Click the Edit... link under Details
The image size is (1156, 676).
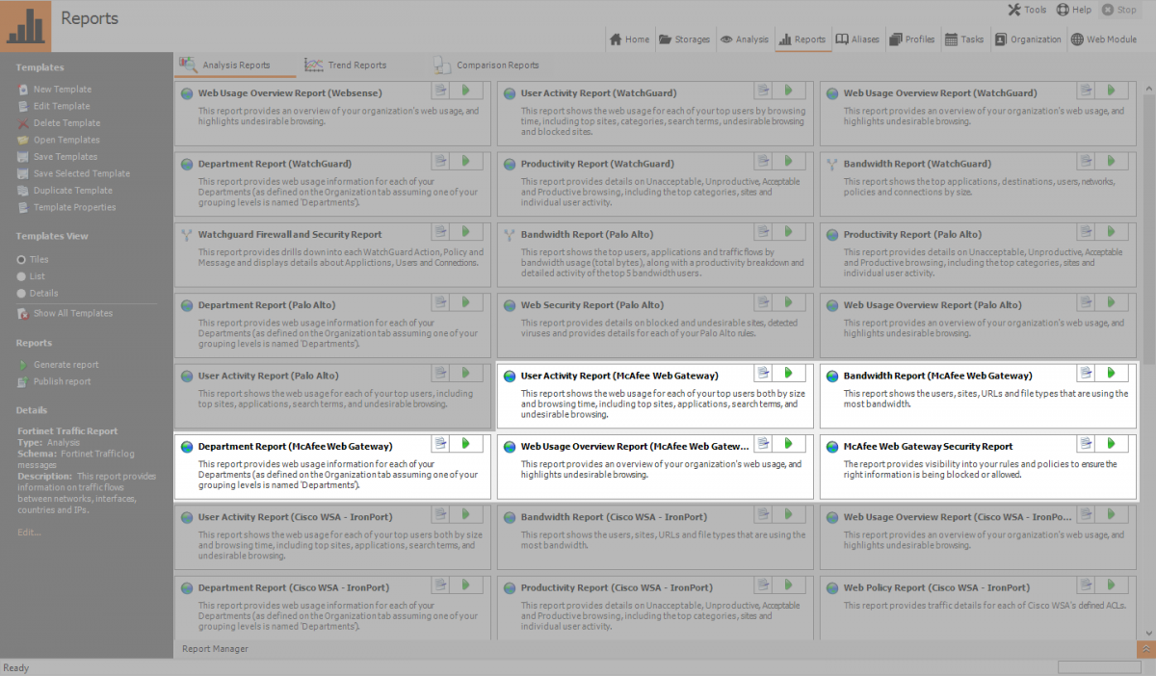29,532
